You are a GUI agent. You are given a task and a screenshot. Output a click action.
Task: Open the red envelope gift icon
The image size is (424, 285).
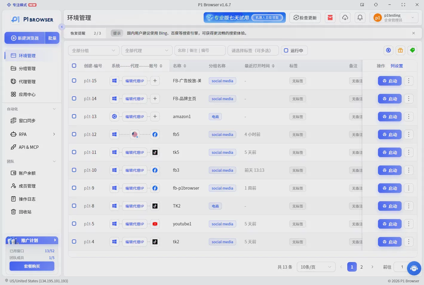(x=330, y=18)
